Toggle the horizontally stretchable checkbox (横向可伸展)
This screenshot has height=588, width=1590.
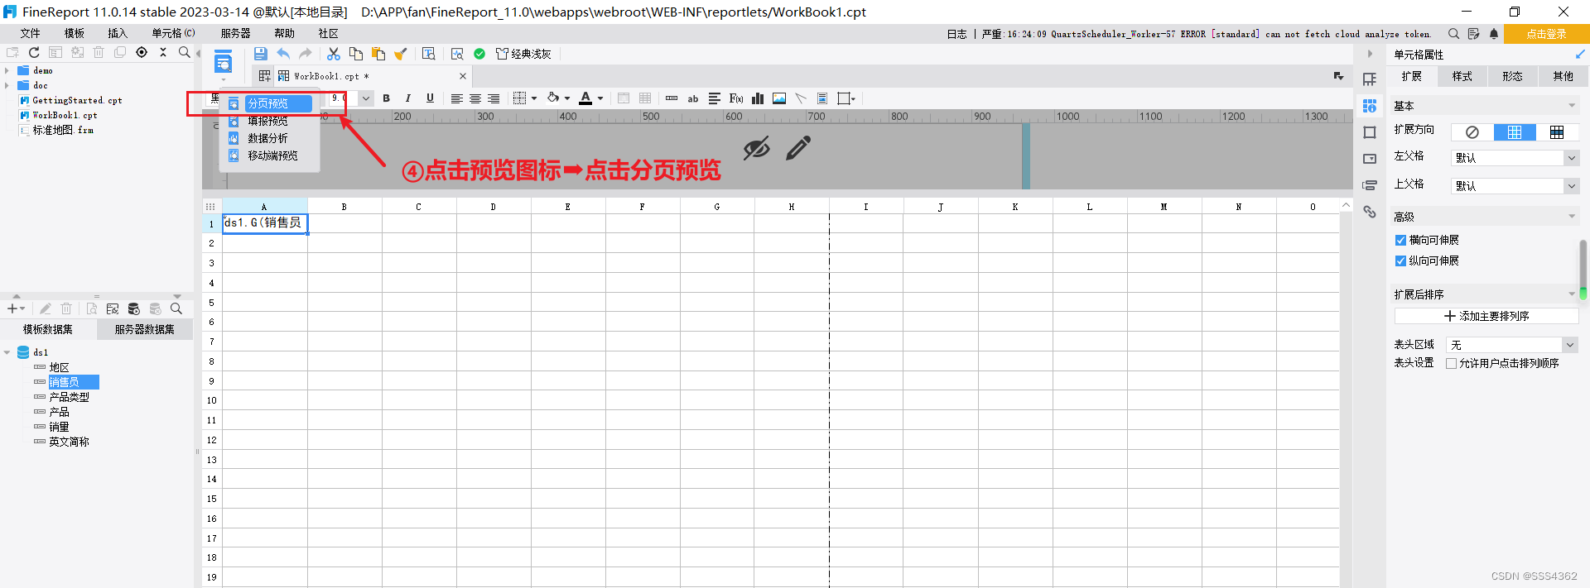(x=1400, y=241)
